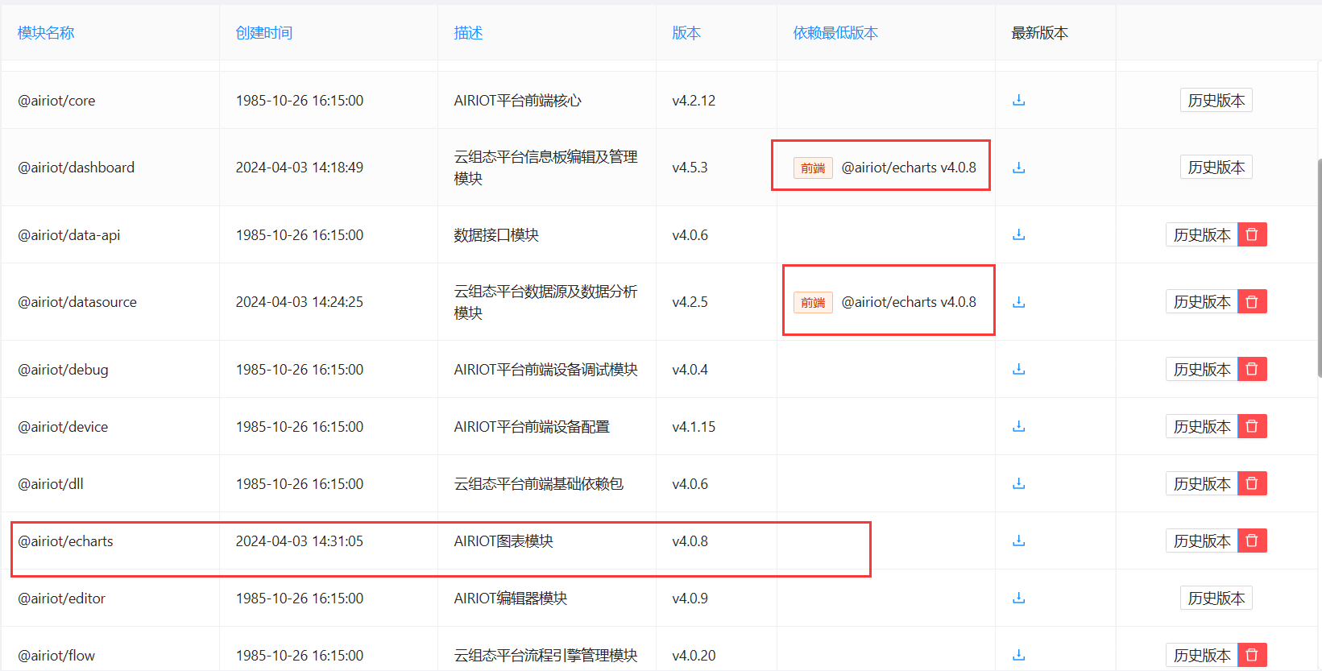Sort by 模块名称 column header
The height and width of the screenshot is (671, 1322).
[46, 33]
